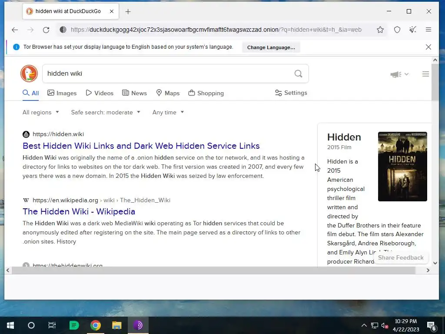Bookmark this page with the star icon
The image size is (445, 334).
380,30
